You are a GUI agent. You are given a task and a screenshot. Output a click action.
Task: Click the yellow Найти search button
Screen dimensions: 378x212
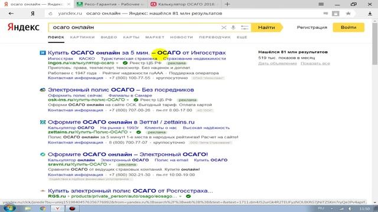266,28
